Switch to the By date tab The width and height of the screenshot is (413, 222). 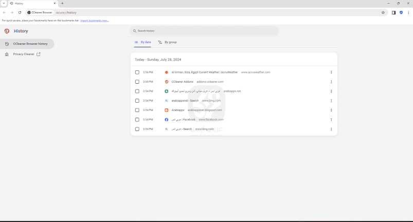(142, 42)
